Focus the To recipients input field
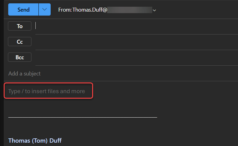238x146 pixels. click(x=134, y=26)
